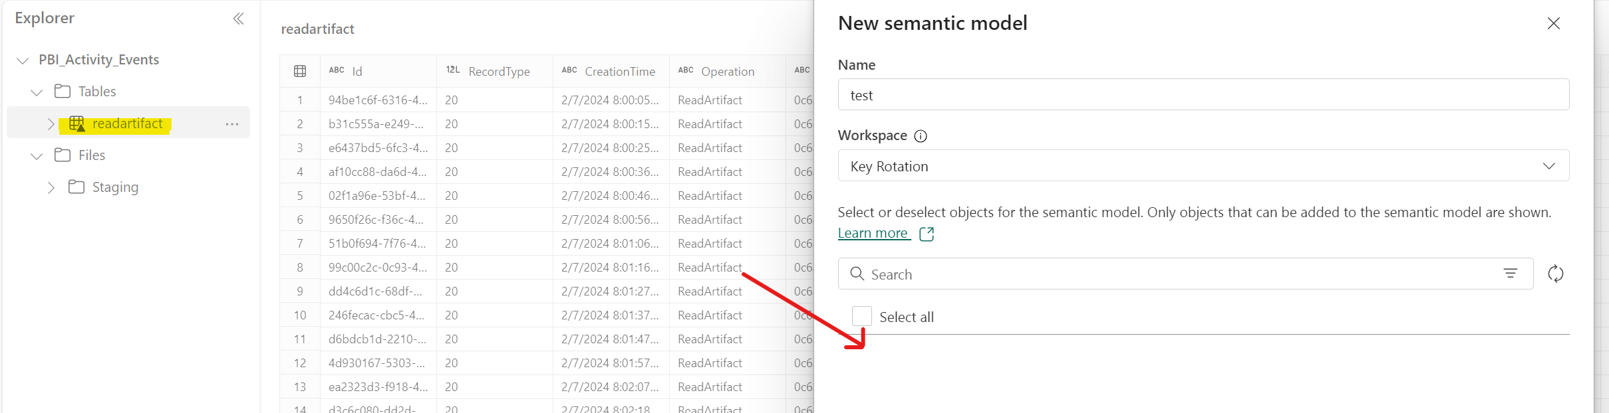The image size is (1609, 413).
Task: Click row number 10
Action: [x=300, y=315]
